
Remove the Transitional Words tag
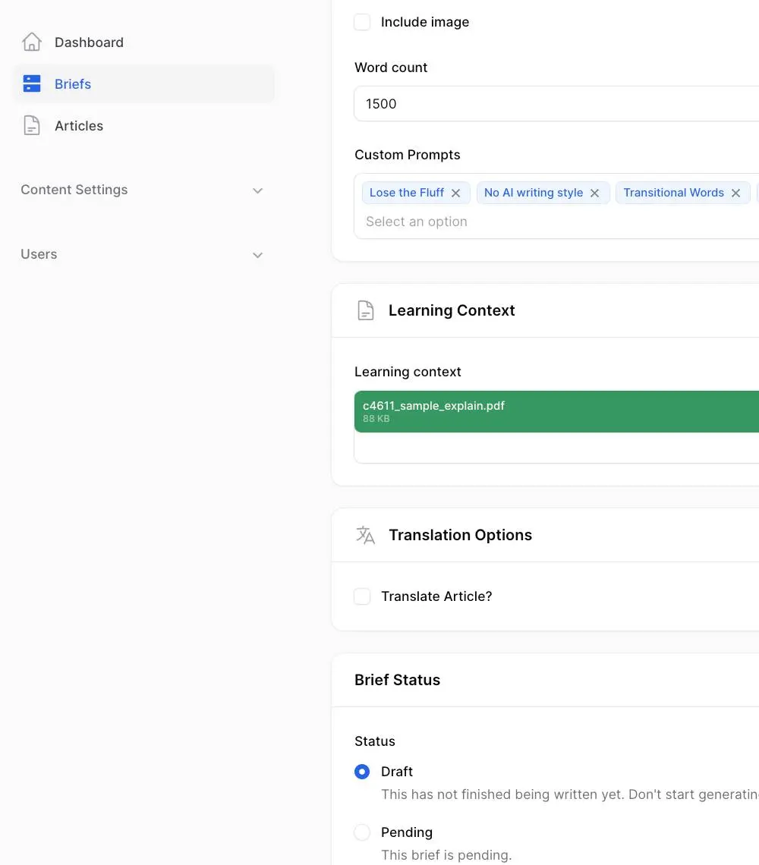735,193
